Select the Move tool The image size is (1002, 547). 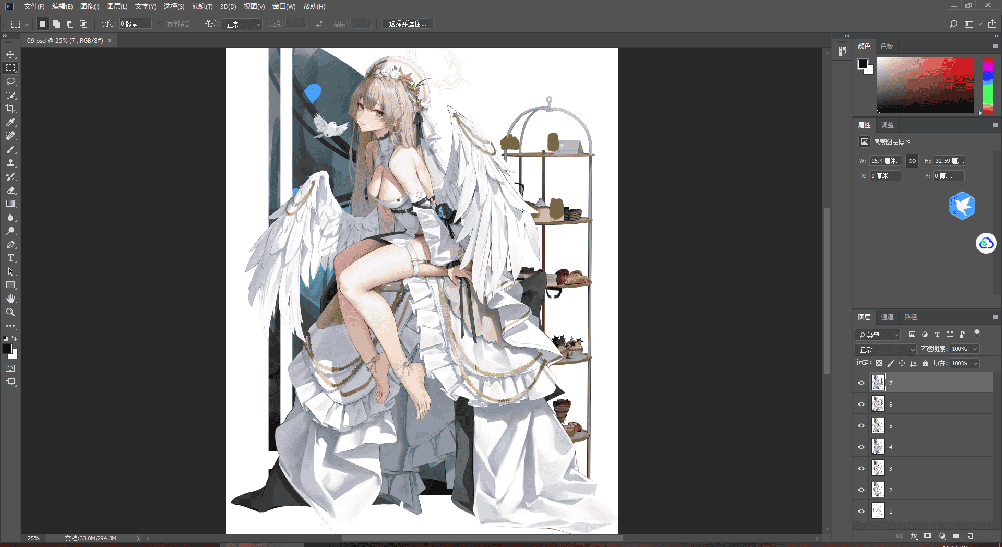(x=10, y=54)
